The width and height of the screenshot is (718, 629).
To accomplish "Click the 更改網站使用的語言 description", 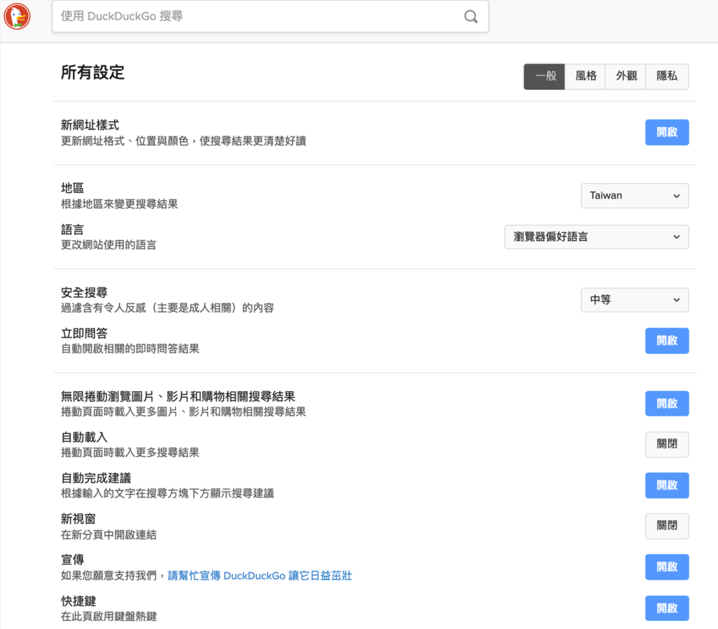I will (109, 245).
